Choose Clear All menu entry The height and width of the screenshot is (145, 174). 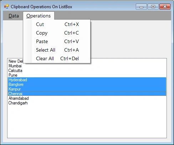click(x=57, y=58)
